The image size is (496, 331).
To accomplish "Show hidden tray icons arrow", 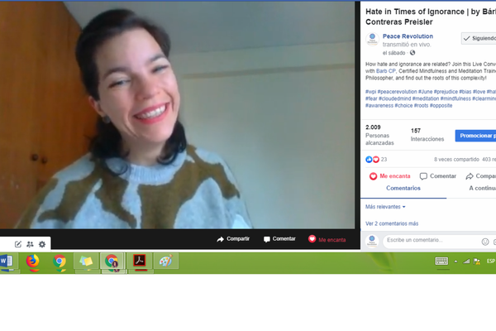I will 455,261.
